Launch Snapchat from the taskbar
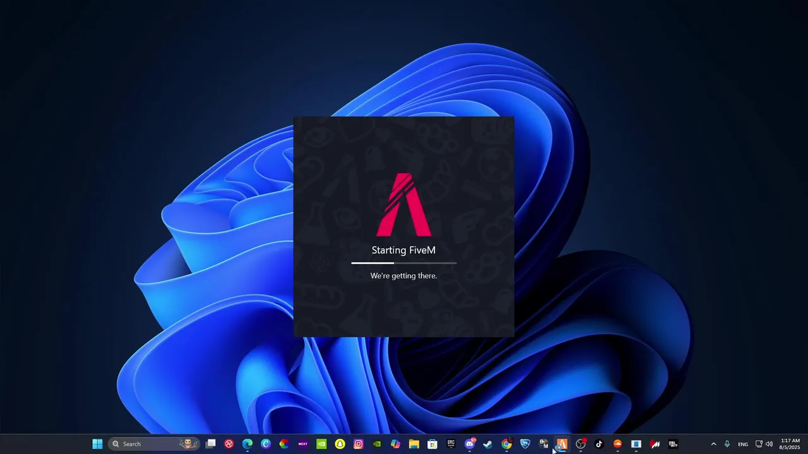 [340, 444]
